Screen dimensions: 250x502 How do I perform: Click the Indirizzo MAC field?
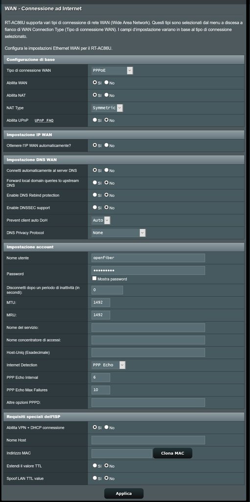coord(122,453)
